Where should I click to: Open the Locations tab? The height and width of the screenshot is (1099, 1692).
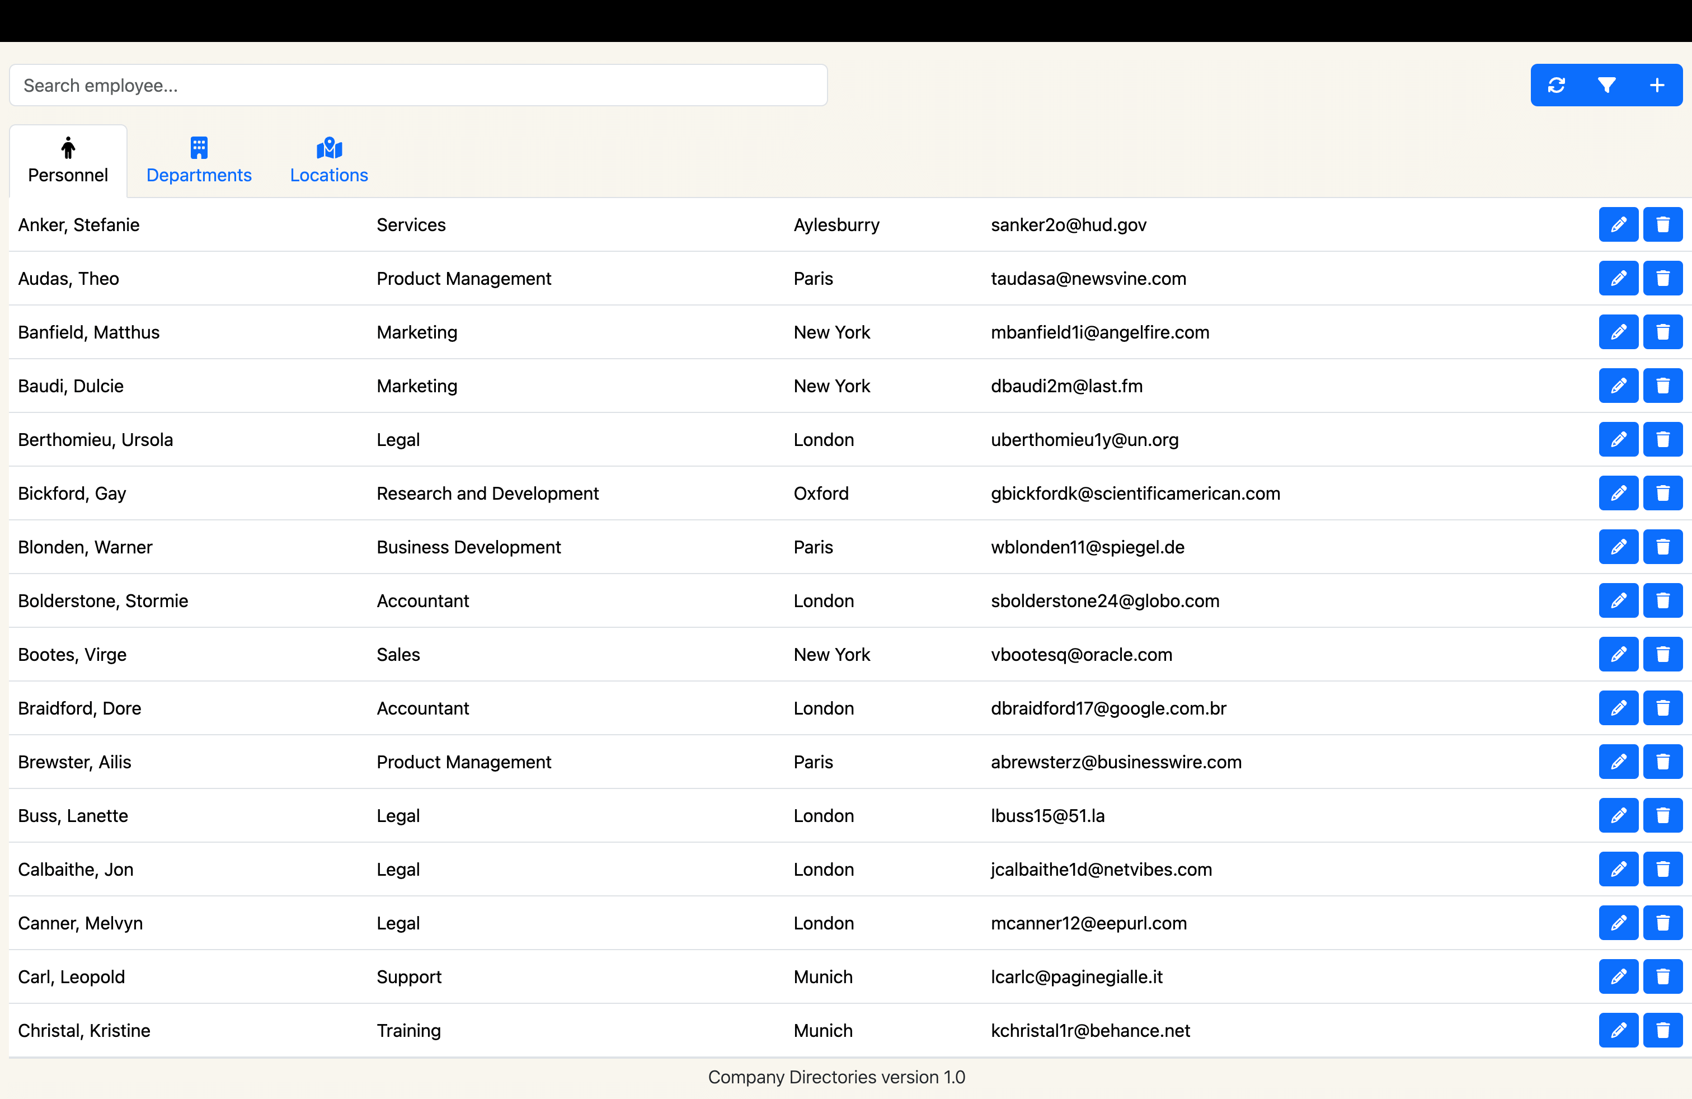click(x=328, y=161)
